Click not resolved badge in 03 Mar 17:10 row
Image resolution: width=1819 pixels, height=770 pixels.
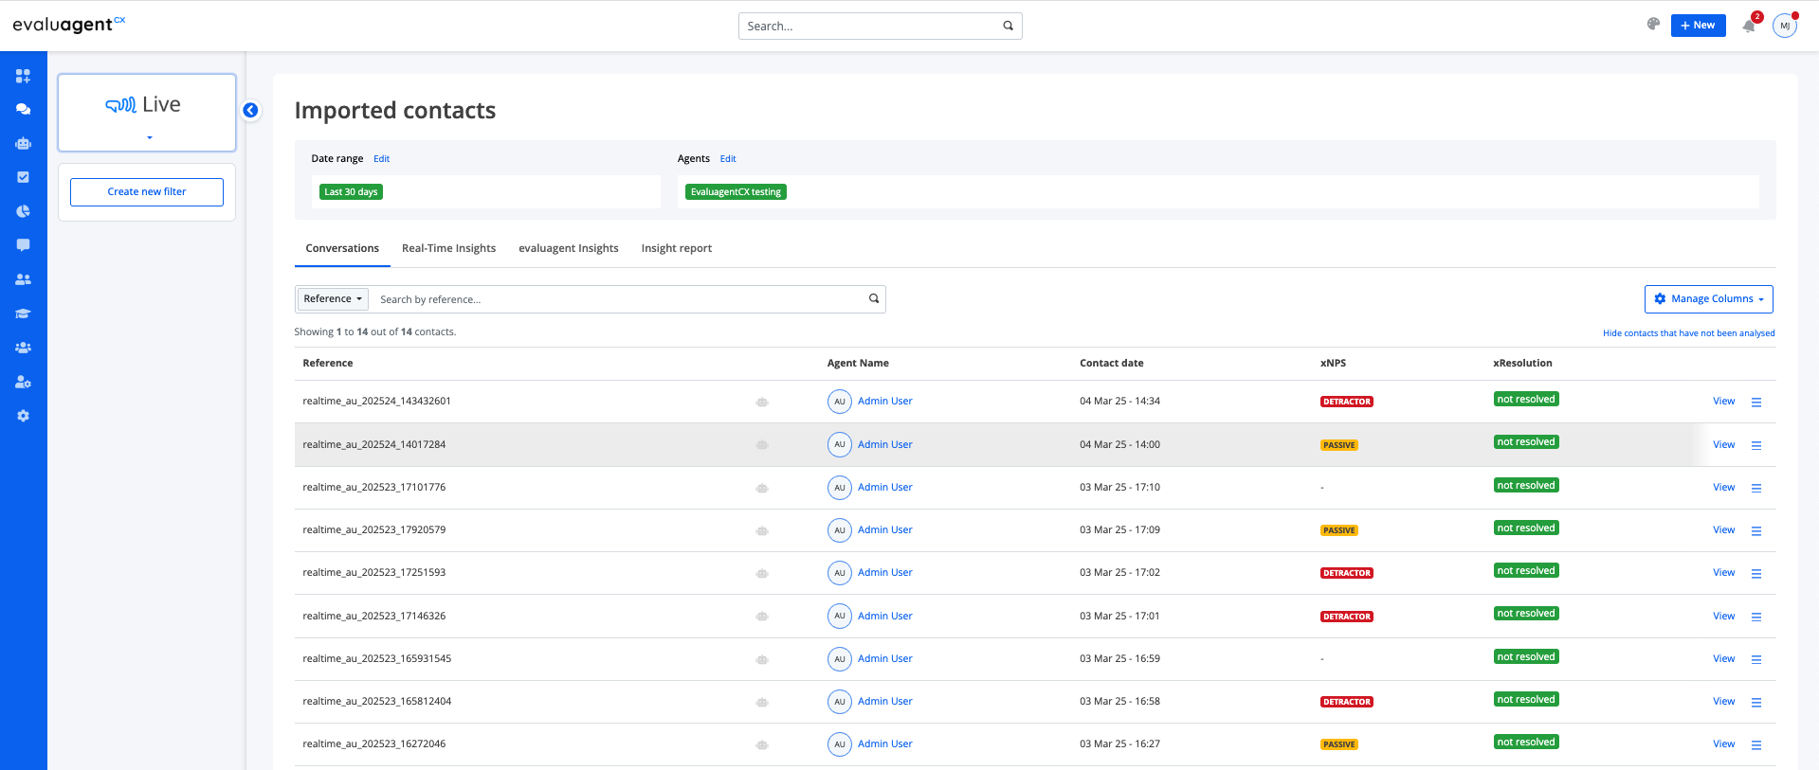click(x=1526, y=485)
